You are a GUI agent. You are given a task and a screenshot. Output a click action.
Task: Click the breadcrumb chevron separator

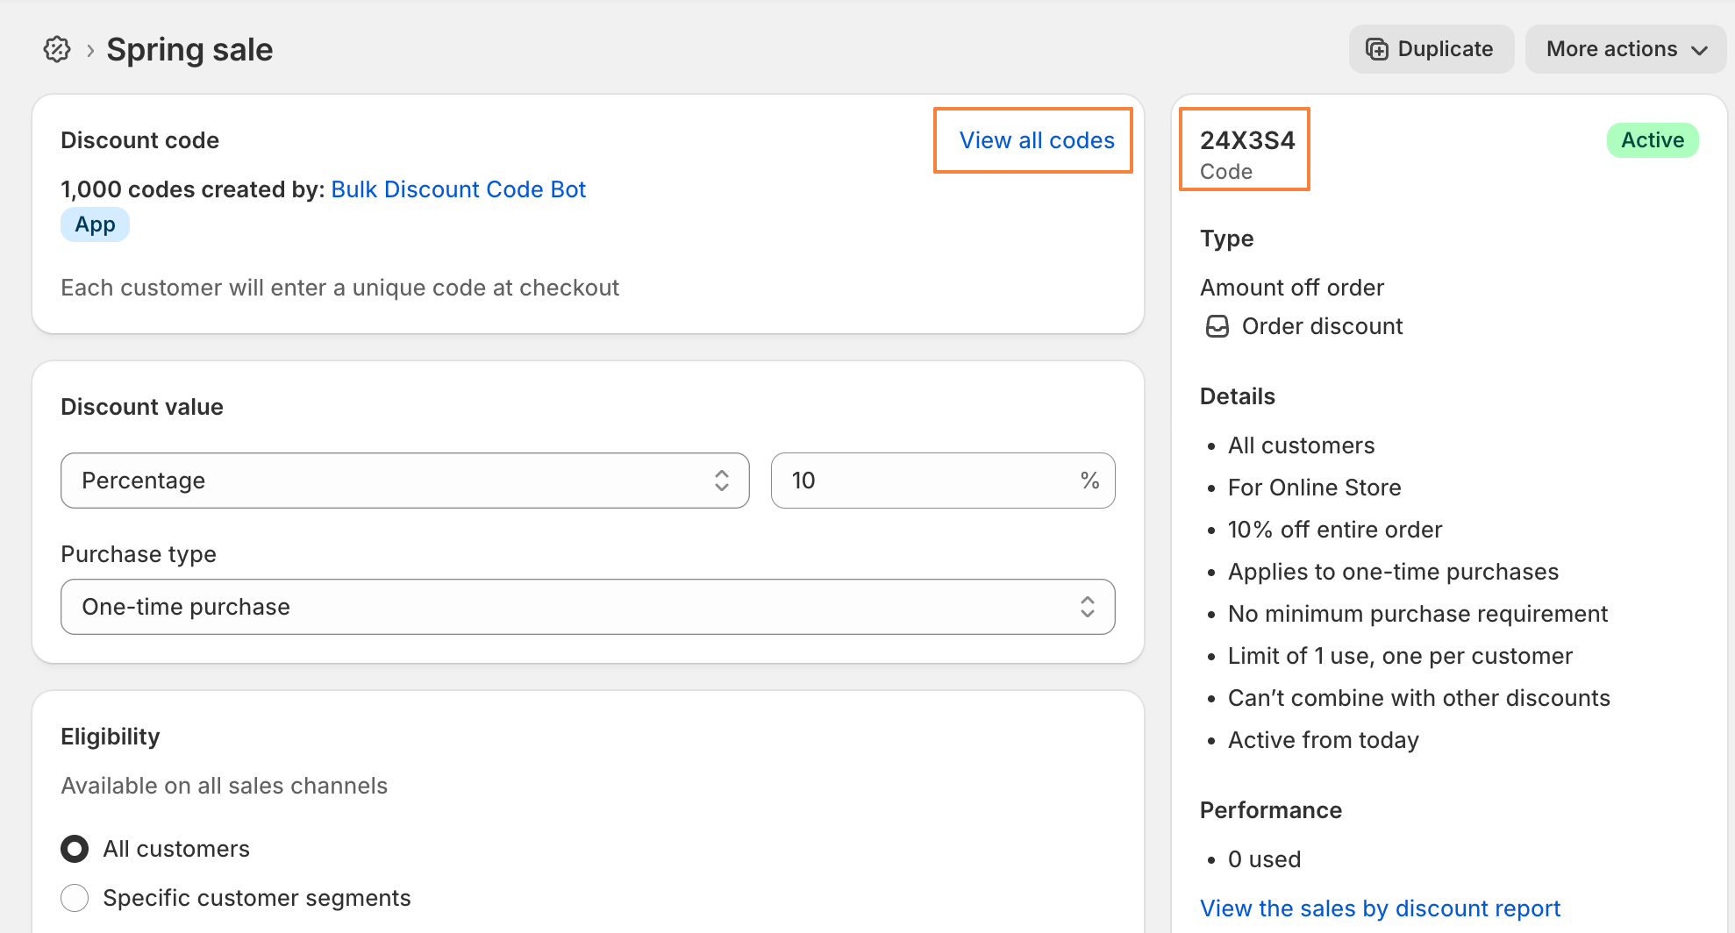click(90, 51)
